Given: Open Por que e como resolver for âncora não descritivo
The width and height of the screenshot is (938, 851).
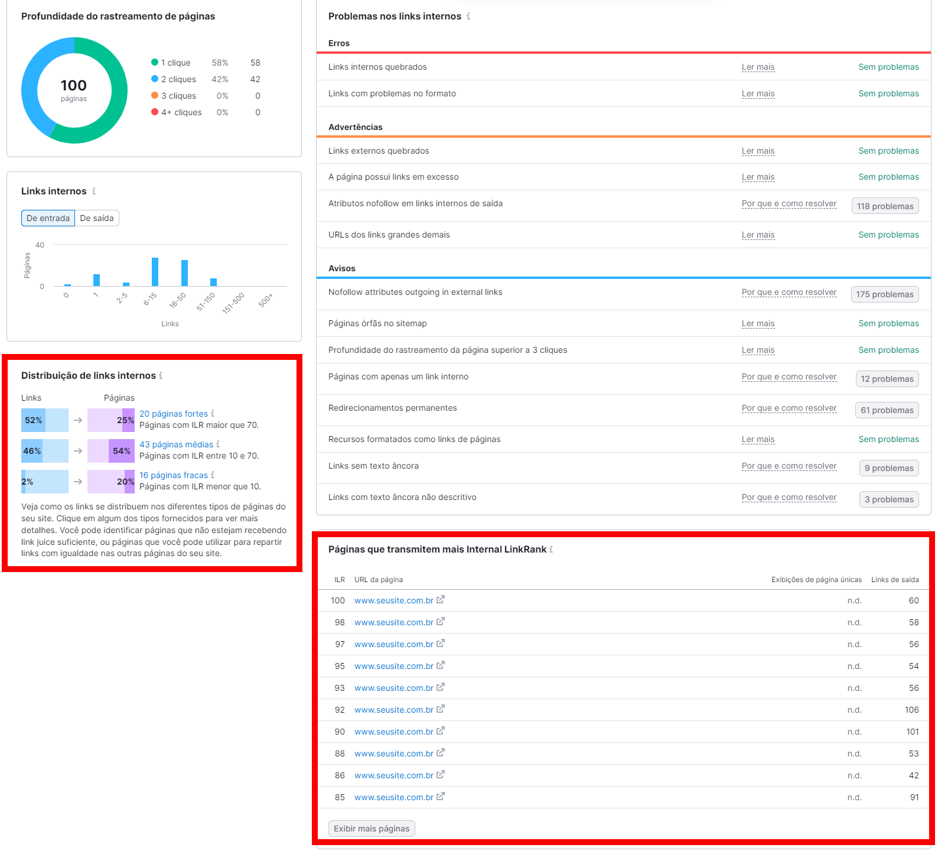Looking at the screenshot, I should (789, 498).
